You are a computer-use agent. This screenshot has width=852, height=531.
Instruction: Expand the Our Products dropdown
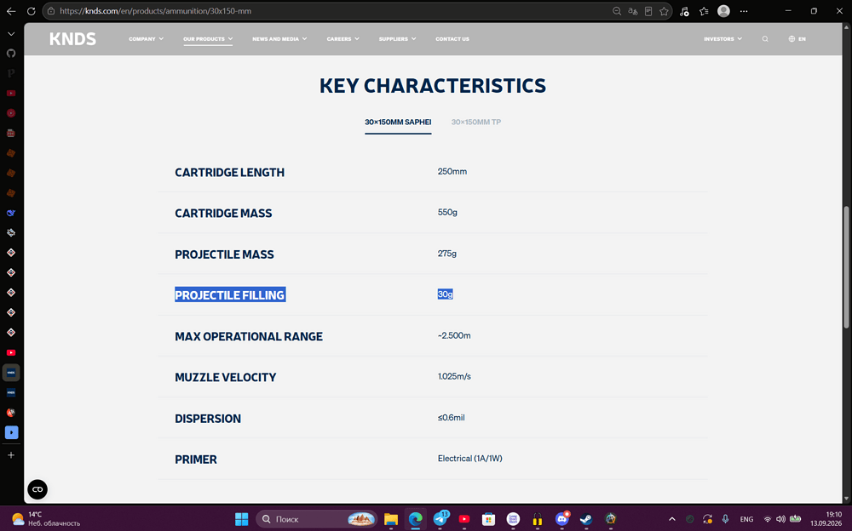(x=208, y=39)
